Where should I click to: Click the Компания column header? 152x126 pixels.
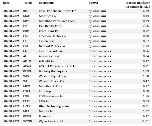pyautogui.click(x=46, y=3)
